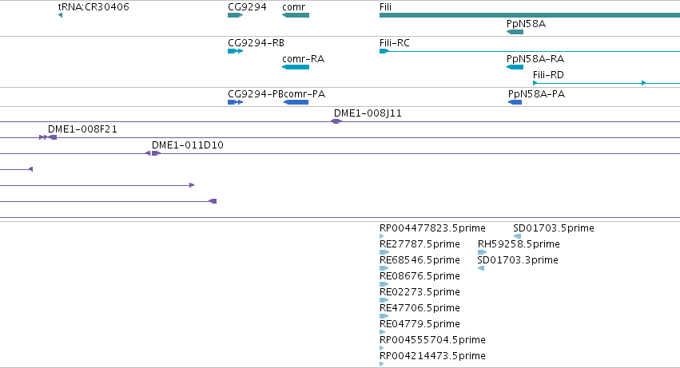Click the DME1-011D10 clone marker
Image resolution: width=680 pixels, height=368 pixels.
(x=153, y=153)
